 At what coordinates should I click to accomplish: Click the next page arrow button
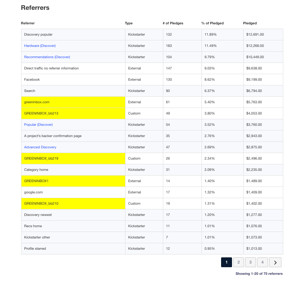(x=275, y=262)
